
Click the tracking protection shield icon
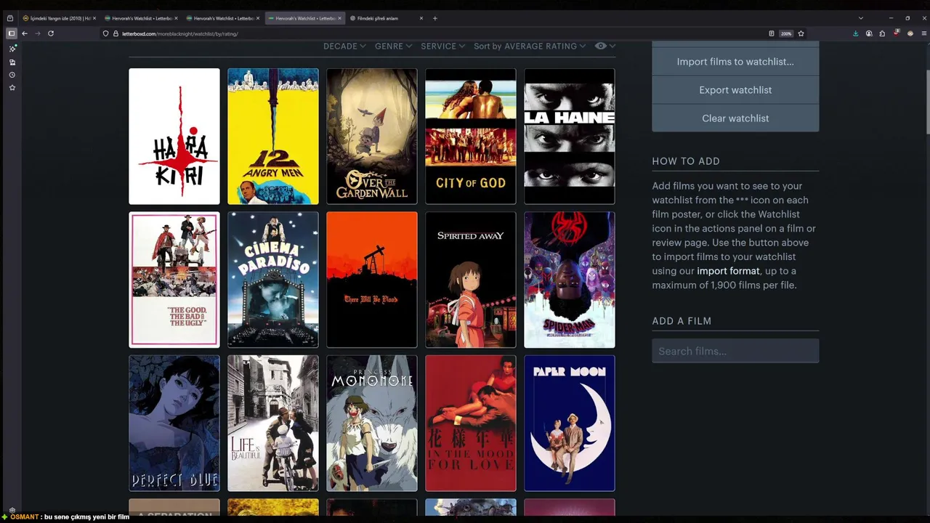[105, 33]
